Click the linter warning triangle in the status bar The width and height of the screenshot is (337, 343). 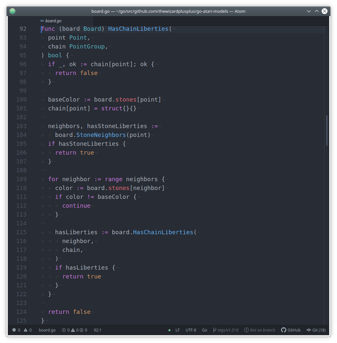coord(26,330)
